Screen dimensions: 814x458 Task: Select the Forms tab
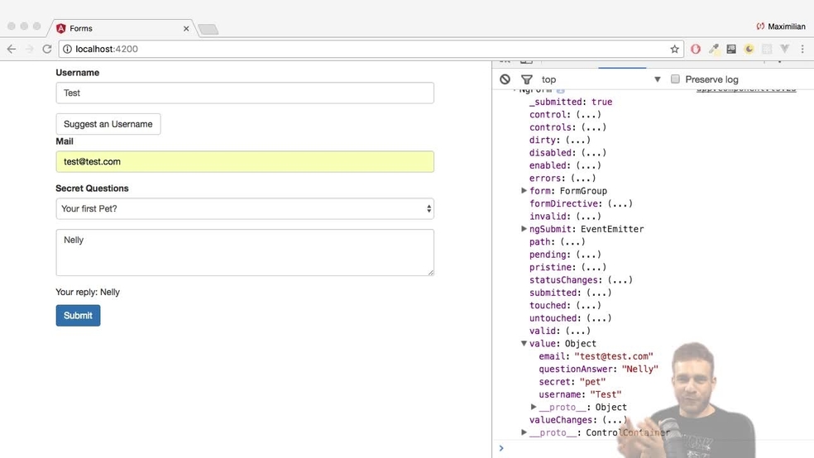click(122, 29)
